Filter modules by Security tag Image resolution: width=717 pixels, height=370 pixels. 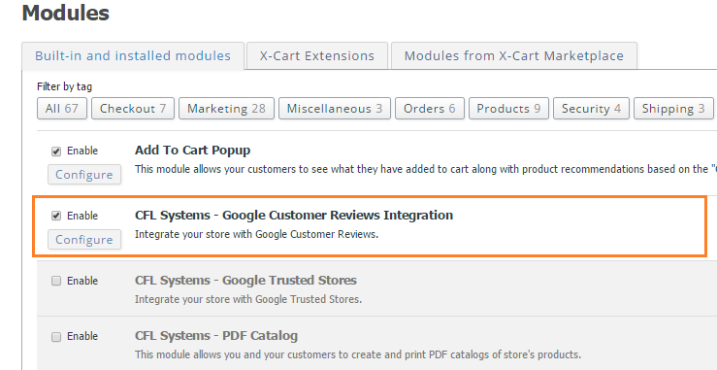591,109
